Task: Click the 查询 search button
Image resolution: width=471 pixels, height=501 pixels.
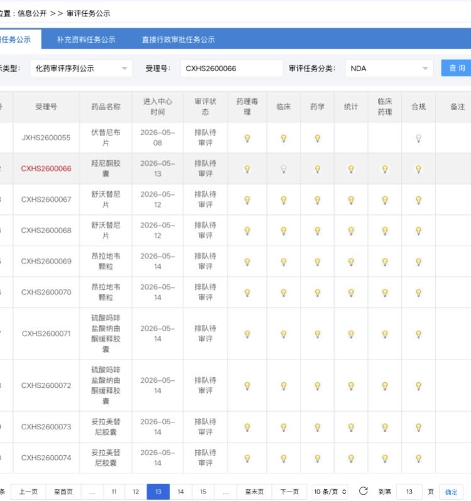Action: pyautogui.click(x=457, y=68)
